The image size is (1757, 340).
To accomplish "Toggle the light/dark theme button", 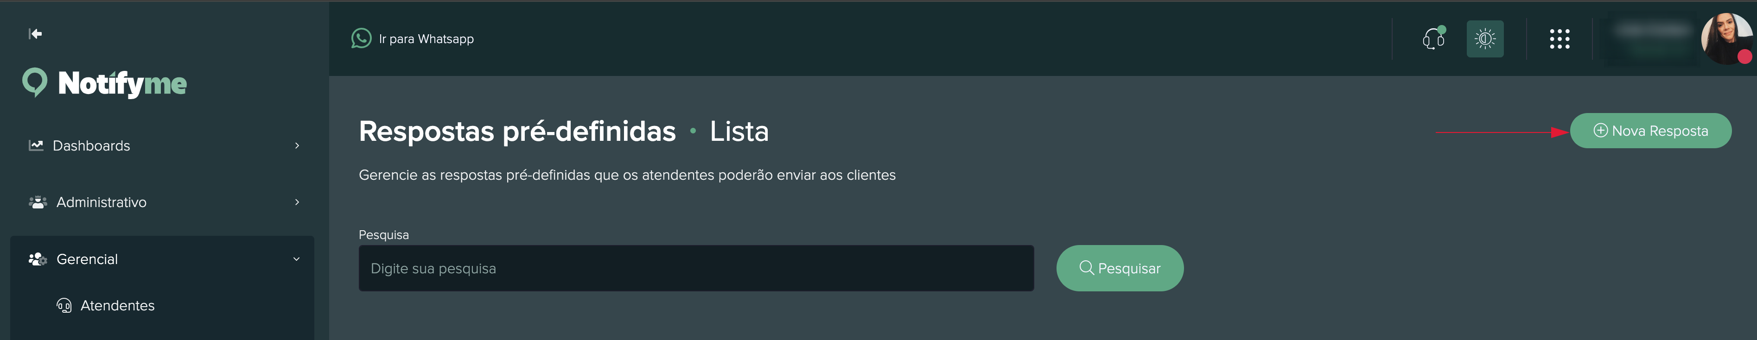I will pos(1484,39).
